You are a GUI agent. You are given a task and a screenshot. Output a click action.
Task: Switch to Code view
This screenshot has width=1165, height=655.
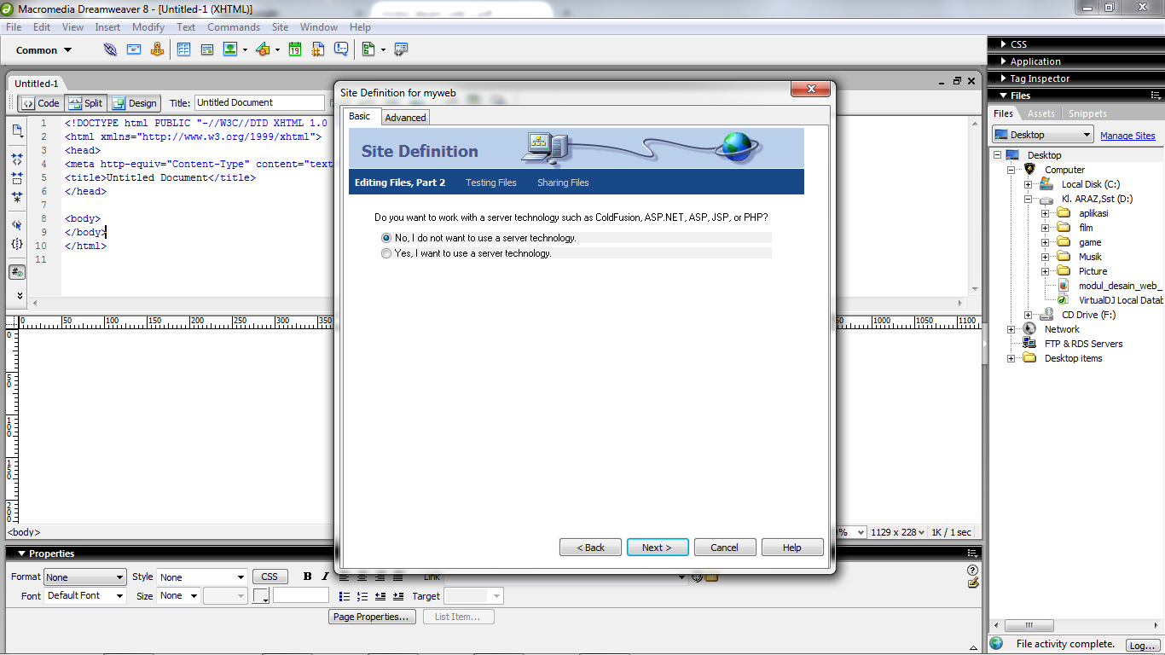[x=41, y=103]
